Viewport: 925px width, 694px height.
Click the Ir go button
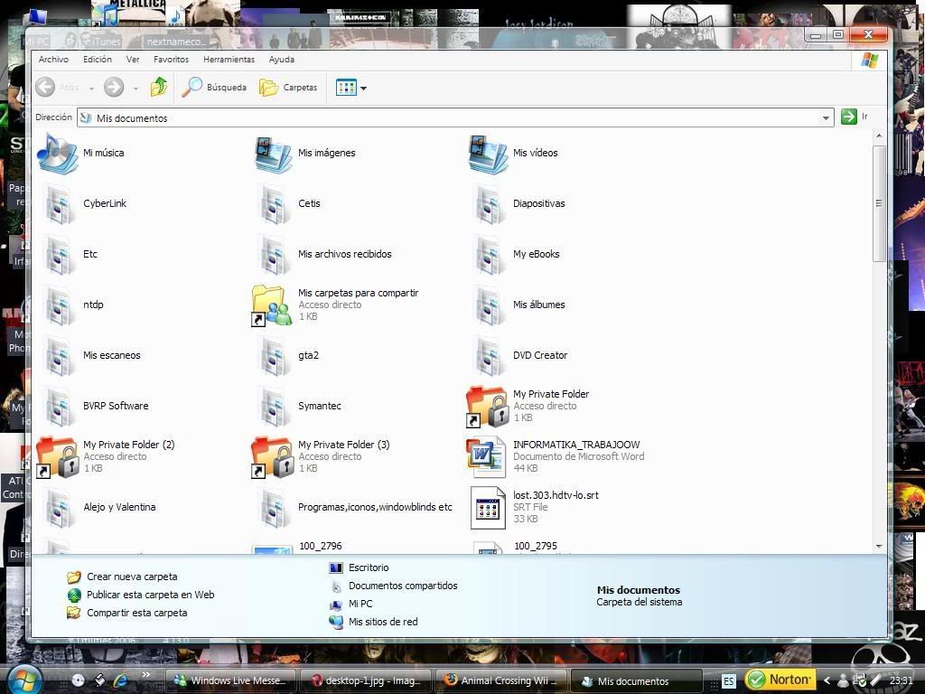(x=855, y=117)
